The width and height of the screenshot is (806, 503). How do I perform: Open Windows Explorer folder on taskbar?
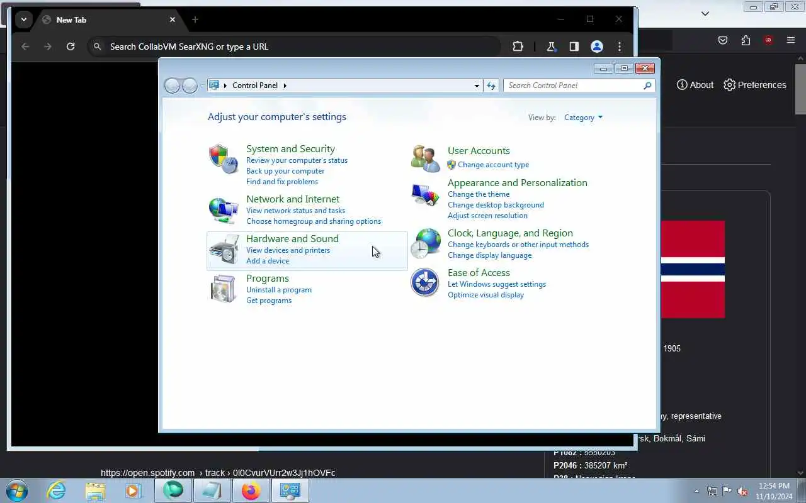coord(95,490)
